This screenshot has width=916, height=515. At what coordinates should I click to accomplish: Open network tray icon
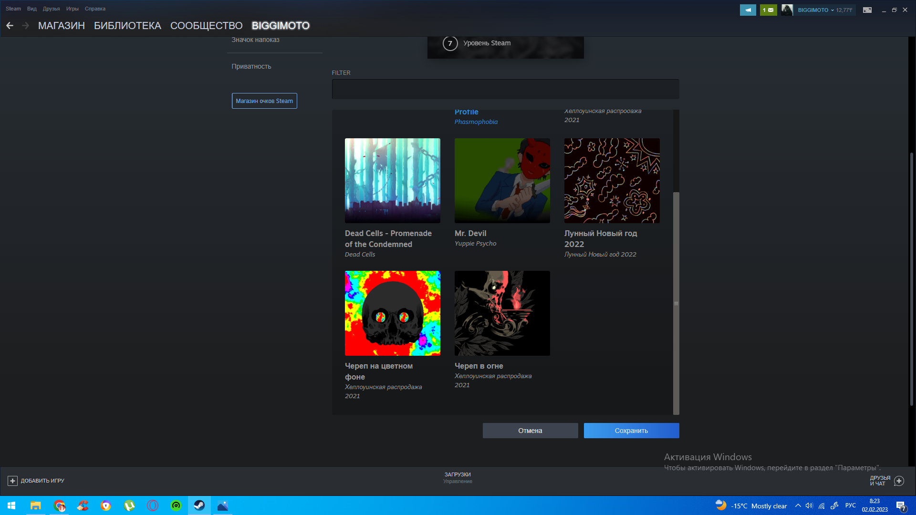click(822, 505)
